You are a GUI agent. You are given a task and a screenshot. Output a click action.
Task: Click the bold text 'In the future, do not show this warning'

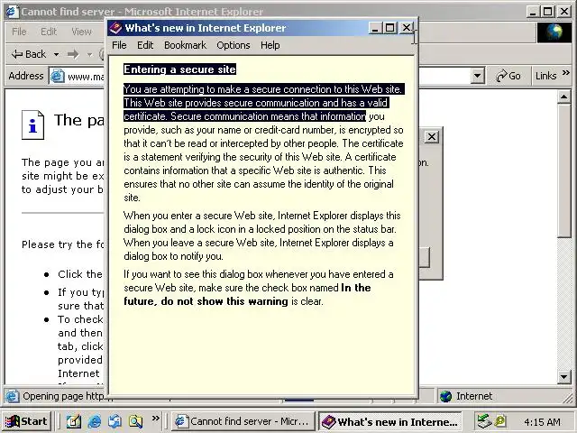[x=247, y=295]
